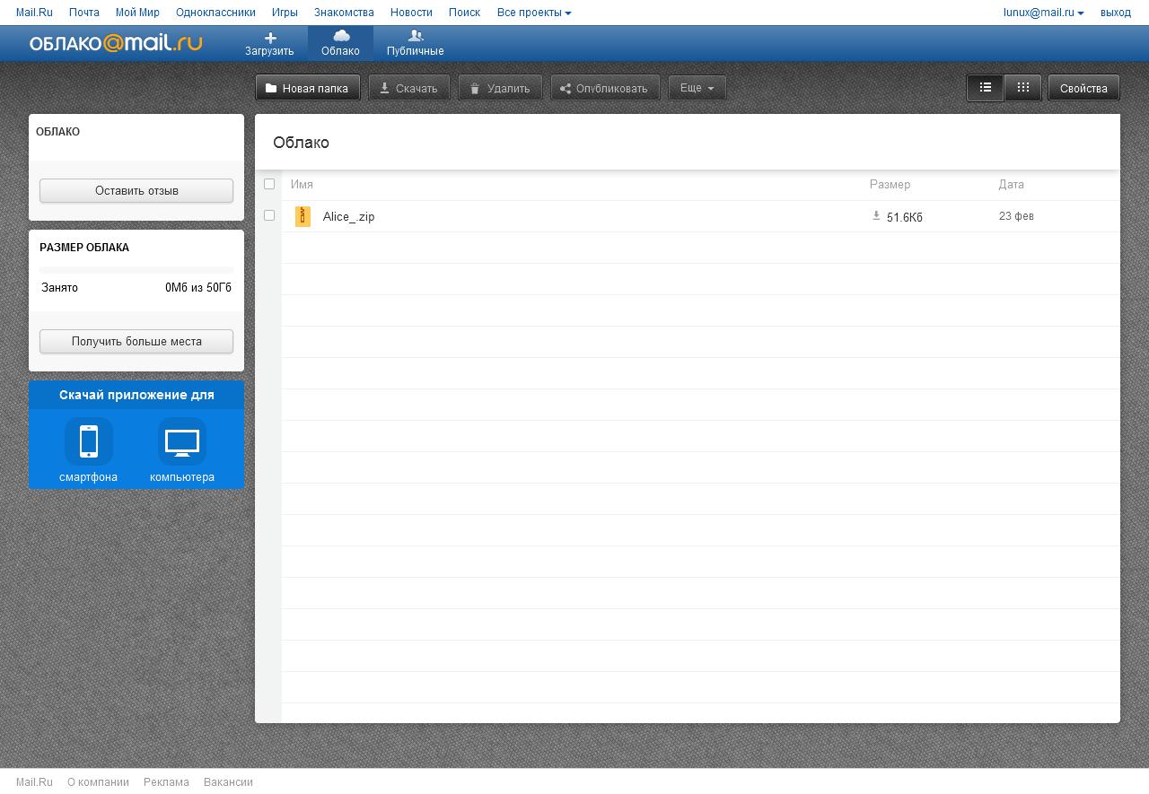Check the Alice_.zip file checkbox
This screenshot has height=794, width=1149.
[269, 215]
